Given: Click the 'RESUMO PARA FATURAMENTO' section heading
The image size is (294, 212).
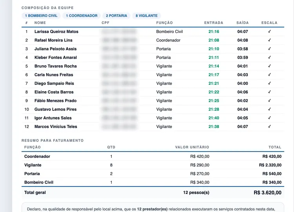Looking at the screenshot, I should pos(53,141).
